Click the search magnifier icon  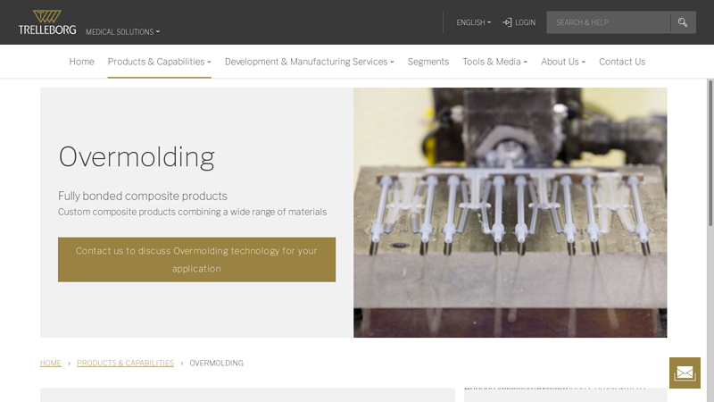point(683,22)
